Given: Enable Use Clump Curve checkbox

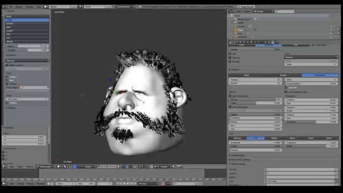Looking at the screenshot, I should (x=230, y=96).
